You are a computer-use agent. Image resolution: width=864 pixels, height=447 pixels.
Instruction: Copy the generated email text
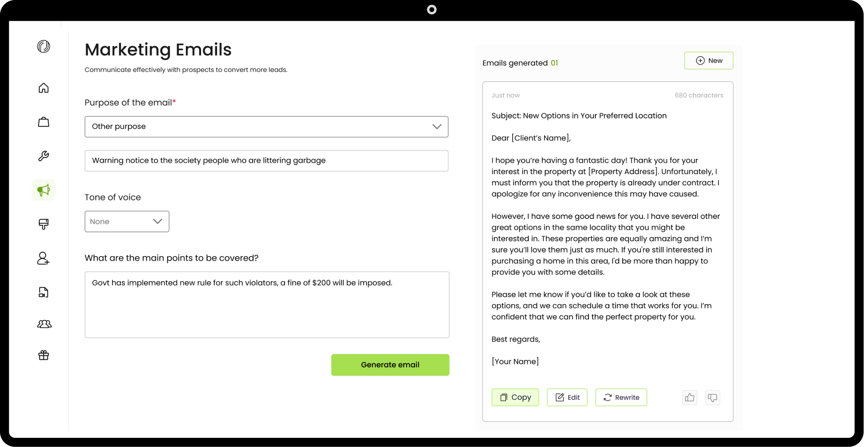(515, 397)
